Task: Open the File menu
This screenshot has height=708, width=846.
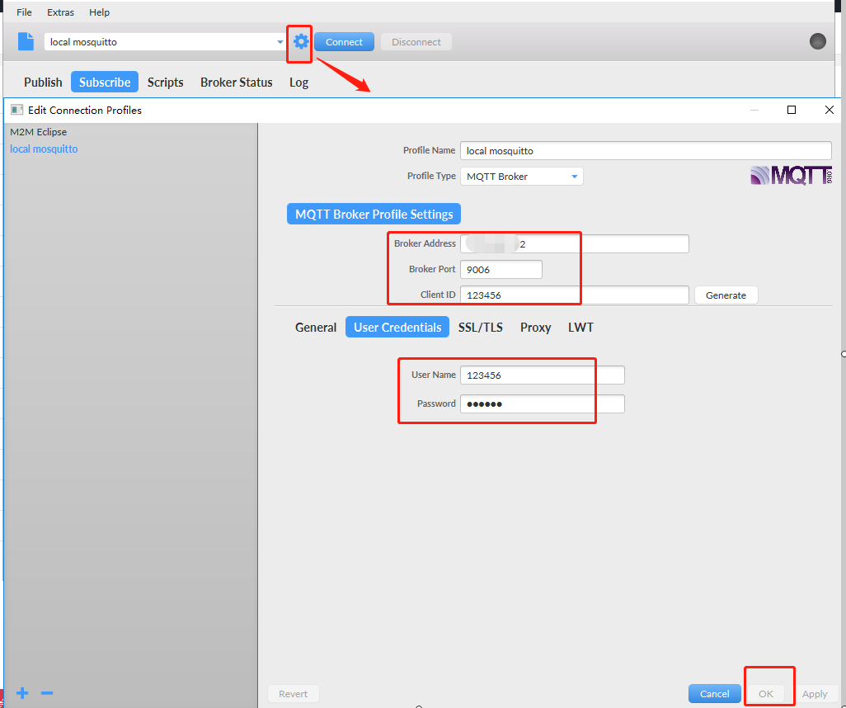Action: click(x=25, y=12)
